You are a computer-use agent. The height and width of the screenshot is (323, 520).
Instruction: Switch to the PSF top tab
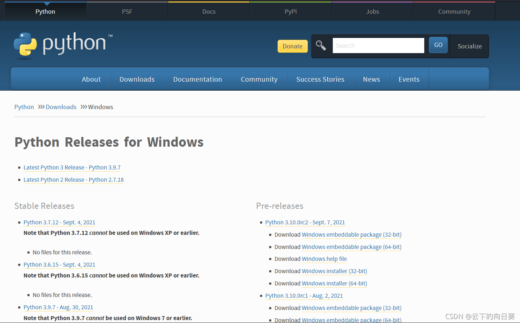127,12
